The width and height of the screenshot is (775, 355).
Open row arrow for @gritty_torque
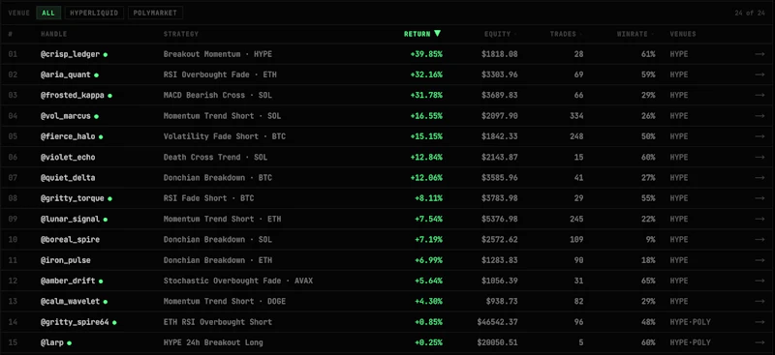(759, 198)
